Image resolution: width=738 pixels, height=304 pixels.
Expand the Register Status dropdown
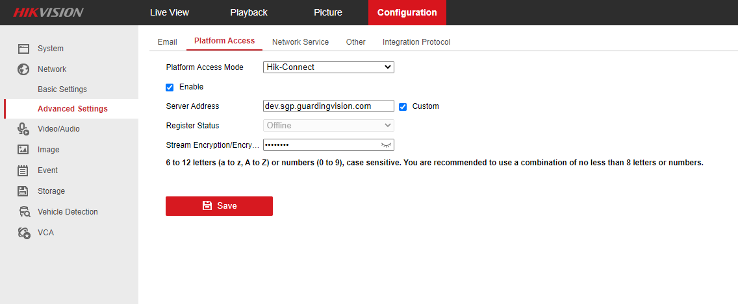point(328,126)
